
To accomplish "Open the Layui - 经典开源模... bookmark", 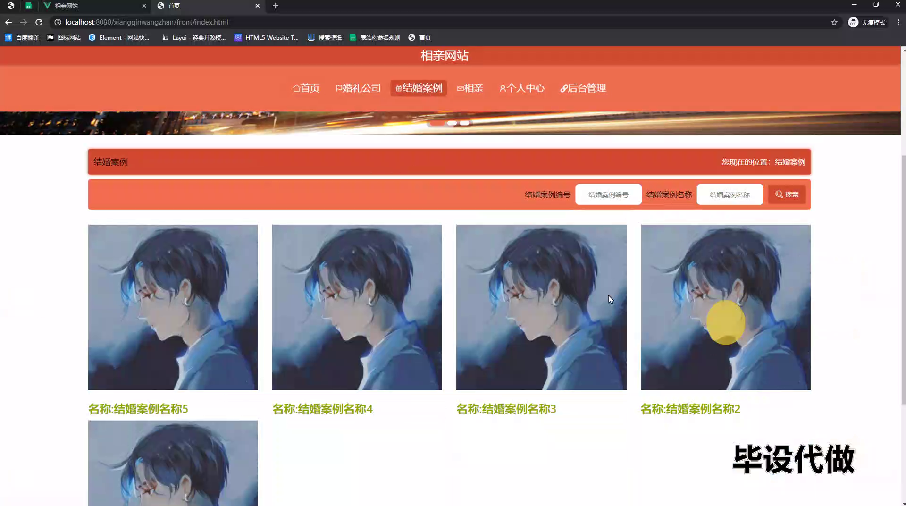I will coord(193,37).
